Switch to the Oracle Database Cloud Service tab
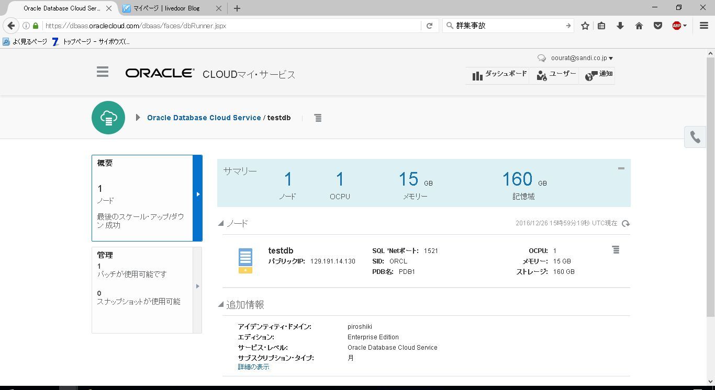 tap(62, 8)
